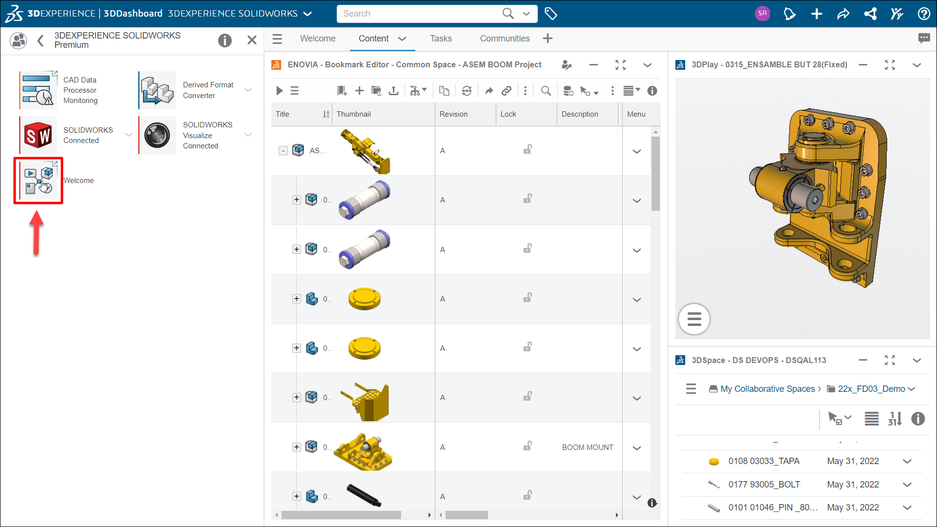Click the refresh icon in Bookmark Editor toolbar
This screenshot has width=937, height=527.
(467, 91)
